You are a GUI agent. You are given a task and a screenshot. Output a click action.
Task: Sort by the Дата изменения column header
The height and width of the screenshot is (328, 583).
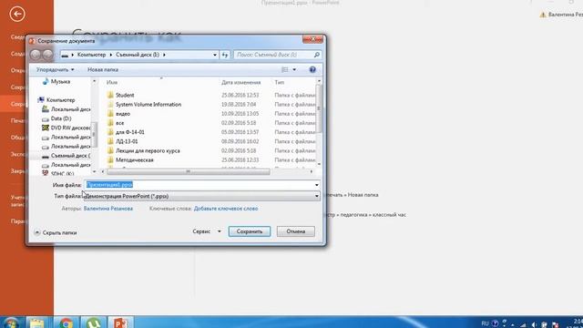coord(240,83)
